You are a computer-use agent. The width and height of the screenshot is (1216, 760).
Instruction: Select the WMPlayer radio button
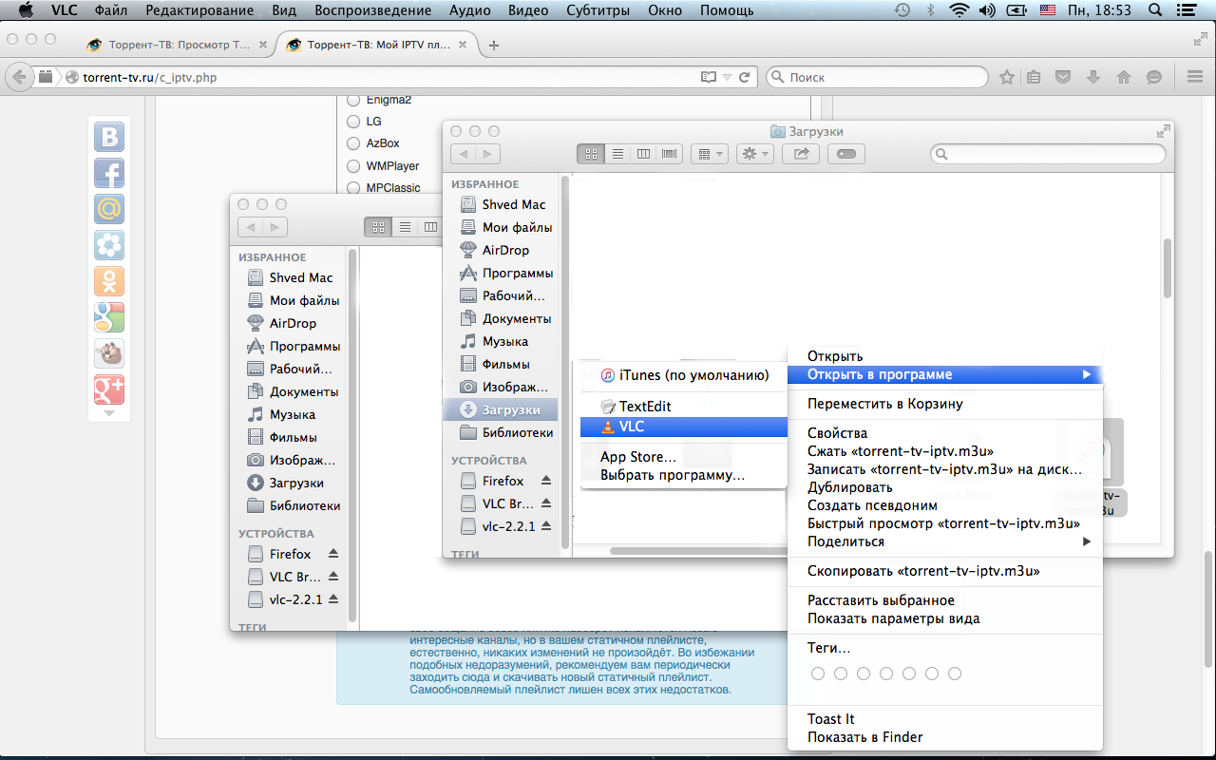tap(353, 166)
